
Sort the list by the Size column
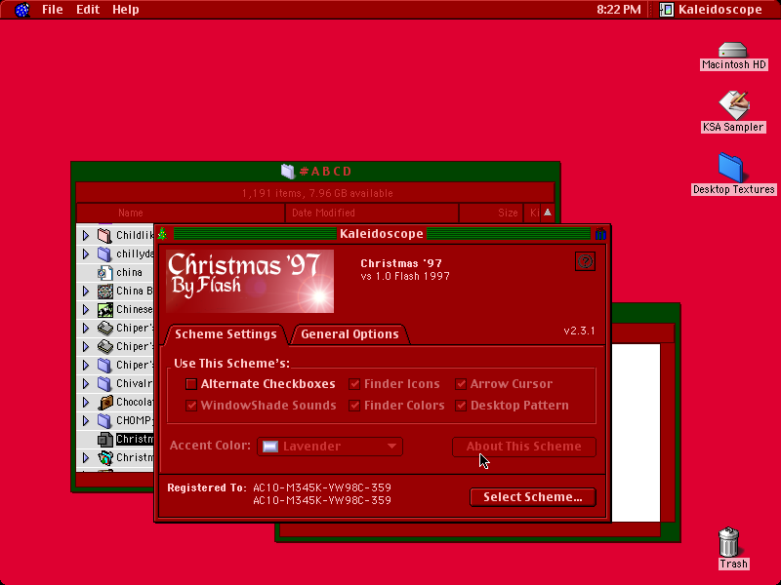pos(491,213)
